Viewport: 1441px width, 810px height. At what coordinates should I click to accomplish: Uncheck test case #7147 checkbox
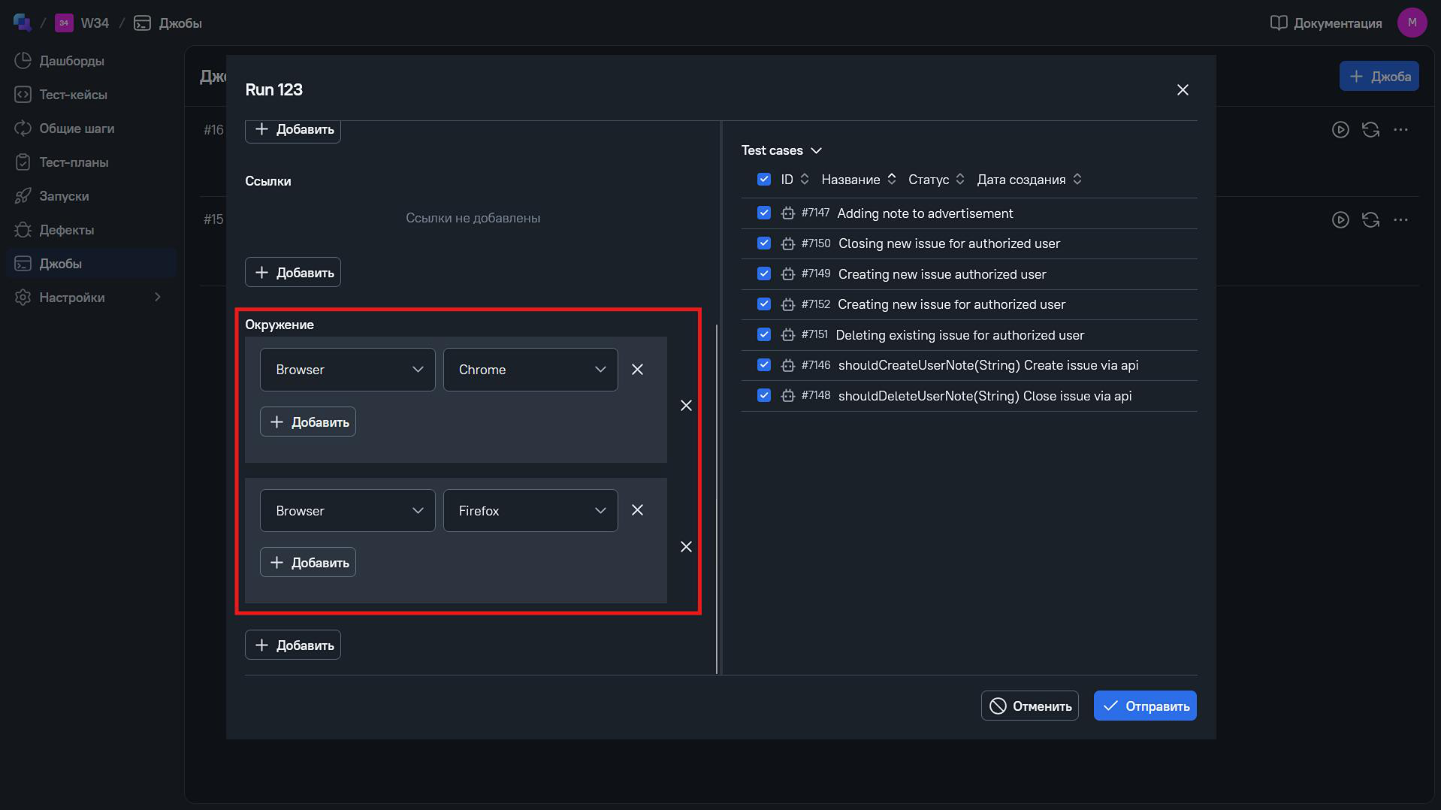[764, 213]
